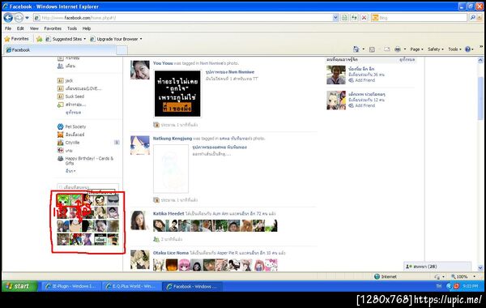Open You Youu profile link
Screen dimensions: 486x308
(163, 63)
